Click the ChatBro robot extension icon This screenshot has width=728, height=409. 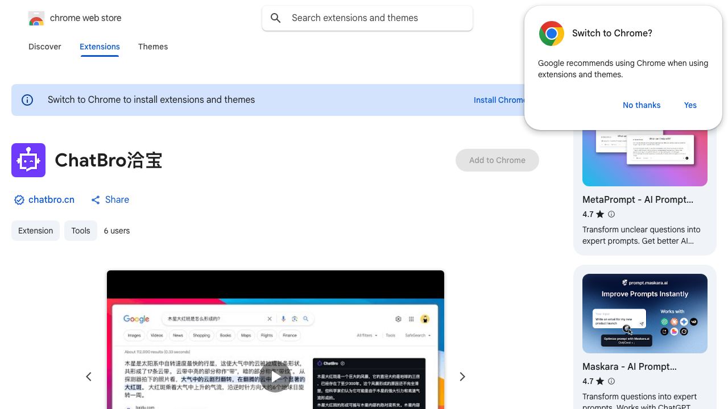coord(28,160)
